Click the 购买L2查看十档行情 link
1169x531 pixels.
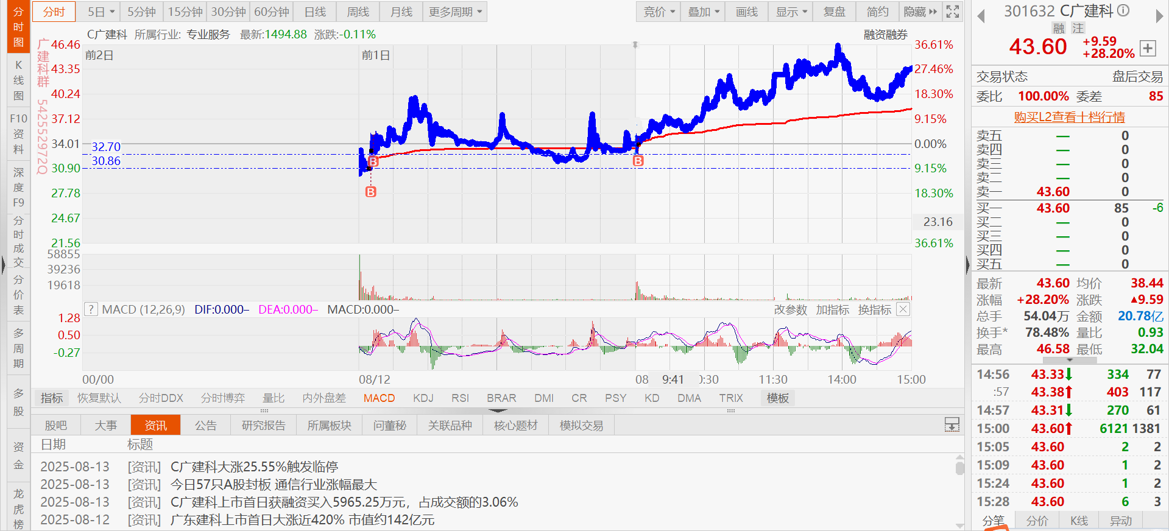(1069, 117)
